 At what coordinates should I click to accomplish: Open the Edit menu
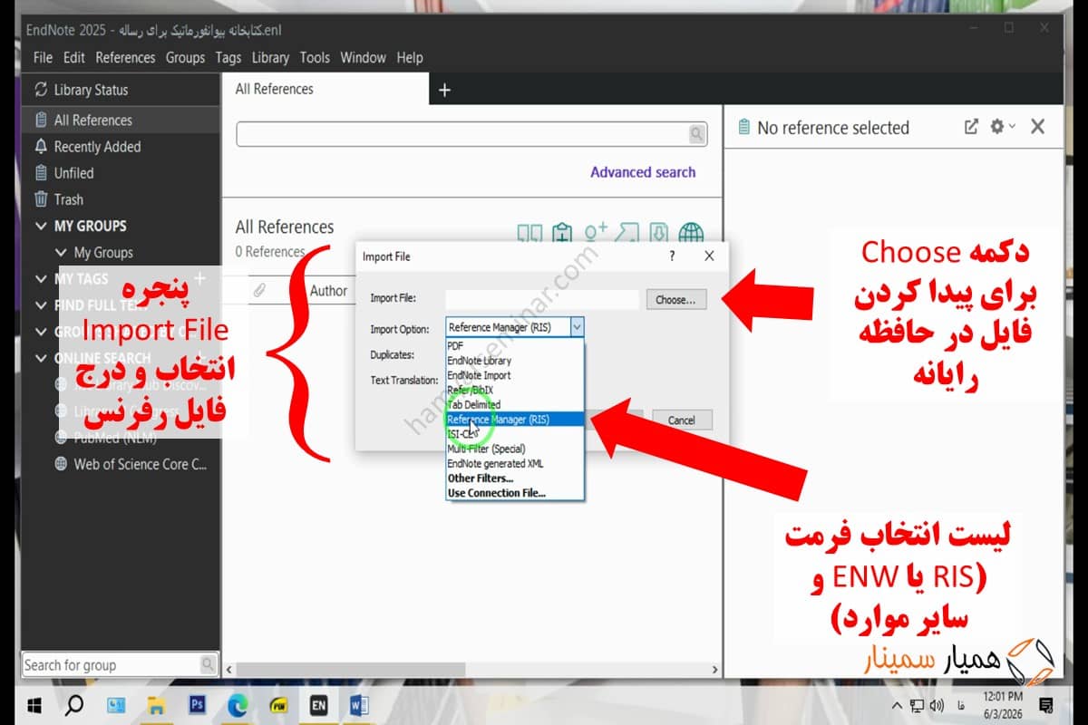tap(74, 57)
